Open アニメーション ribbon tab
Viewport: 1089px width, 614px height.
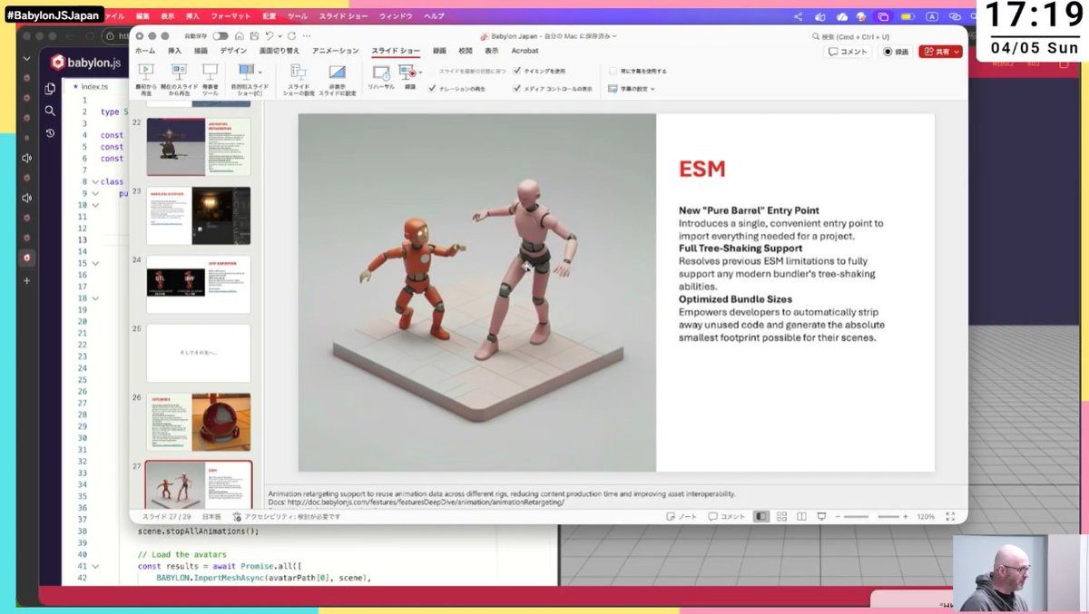(336, 52)
